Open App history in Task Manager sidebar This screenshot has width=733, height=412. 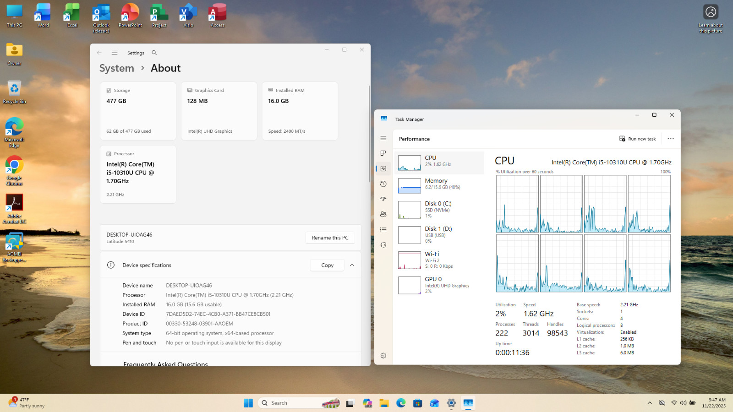pos(383,184)
